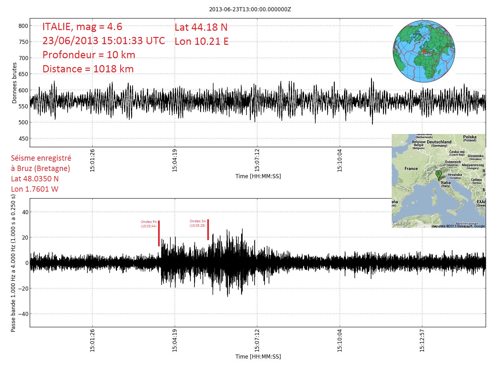This screenshot has width=501, height=372.
Task: Click the Google logo on the map
Action: click(x=401, y=223)
